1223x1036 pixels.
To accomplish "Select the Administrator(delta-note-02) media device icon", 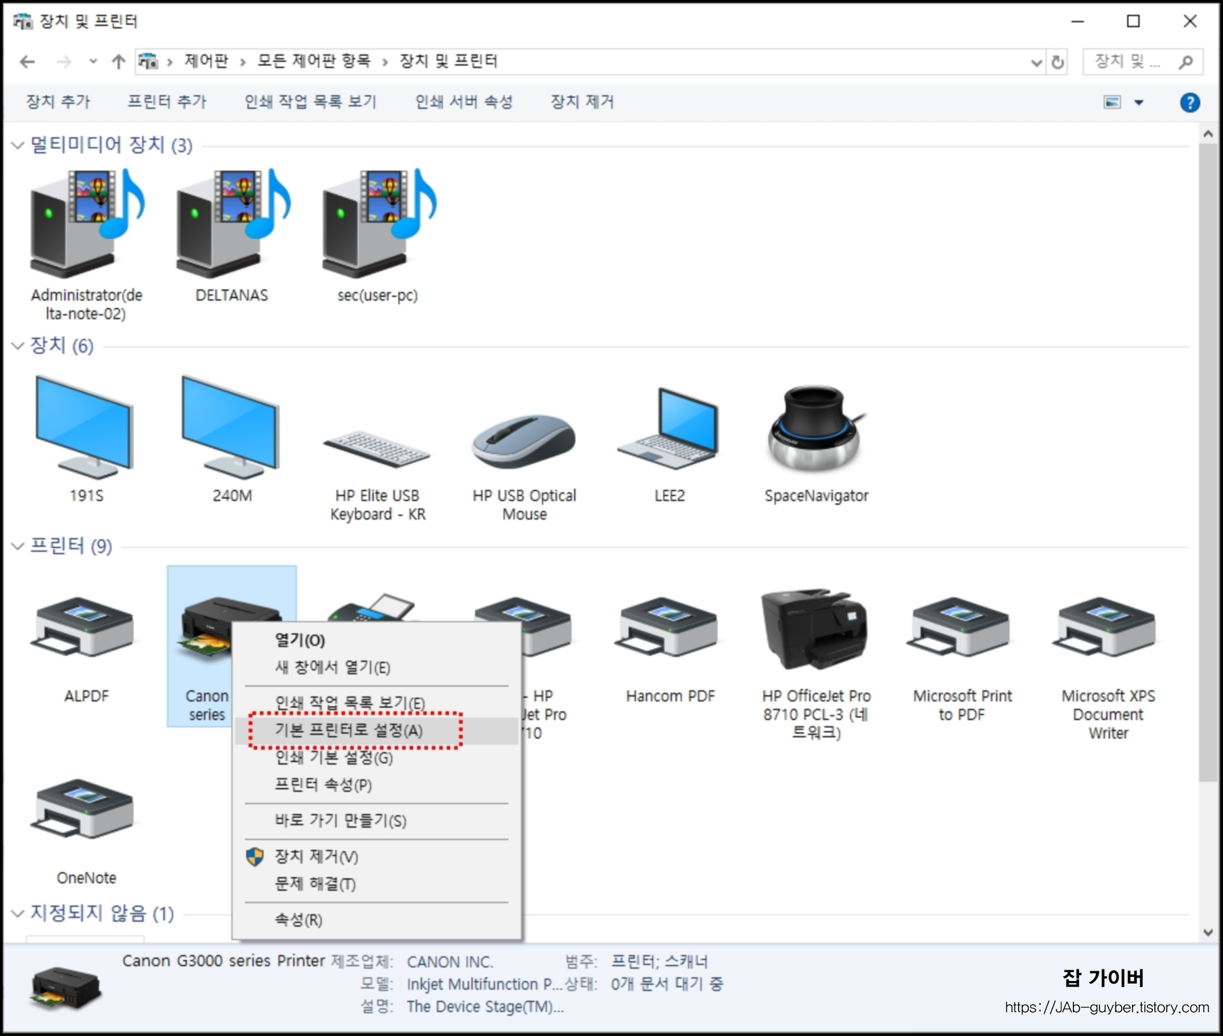I will pos(87,224).
